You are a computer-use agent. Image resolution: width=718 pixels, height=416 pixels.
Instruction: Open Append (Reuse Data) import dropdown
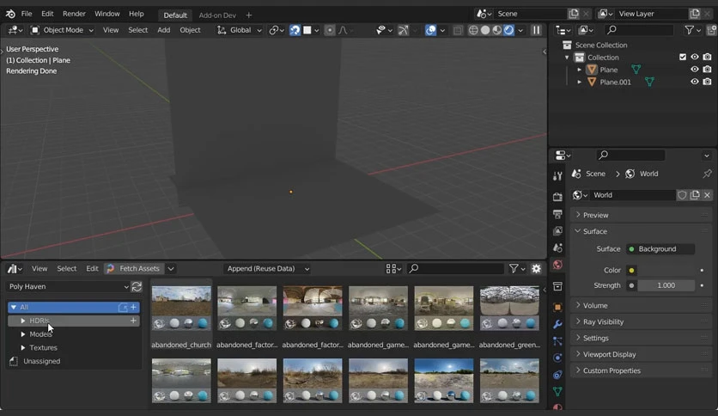tap(268, 268)
